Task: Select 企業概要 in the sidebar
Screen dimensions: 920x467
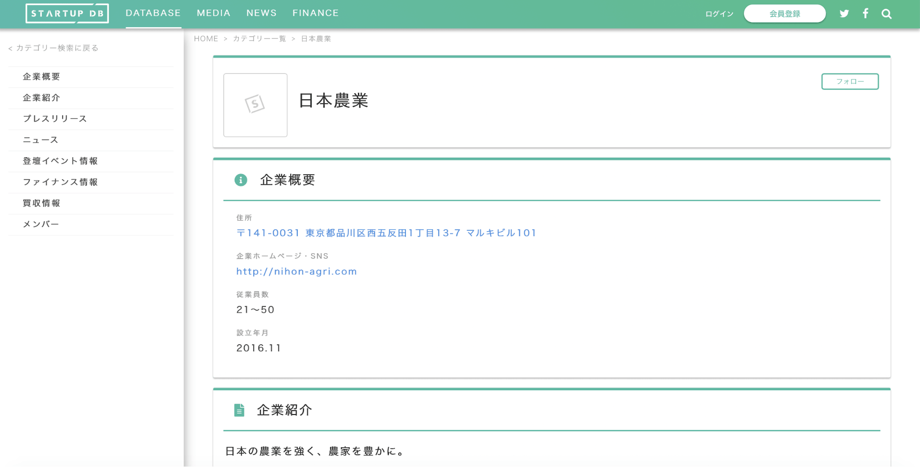Action: pyautogui.click(x=91, y=77)
